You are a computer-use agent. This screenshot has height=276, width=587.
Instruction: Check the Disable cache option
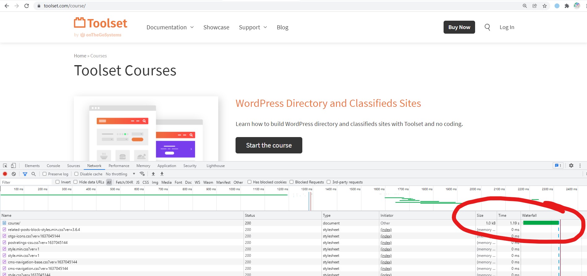[76, 174]
